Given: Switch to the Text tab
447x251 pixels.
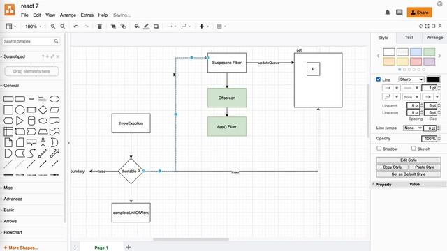Looking at the screenshot, I should (x=409, y=37).
